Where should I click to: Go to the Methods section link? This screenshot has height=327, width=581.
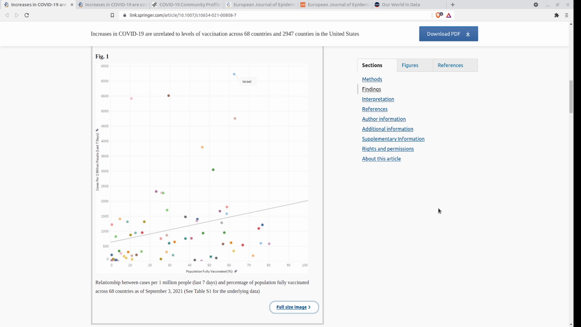[372, 79]
